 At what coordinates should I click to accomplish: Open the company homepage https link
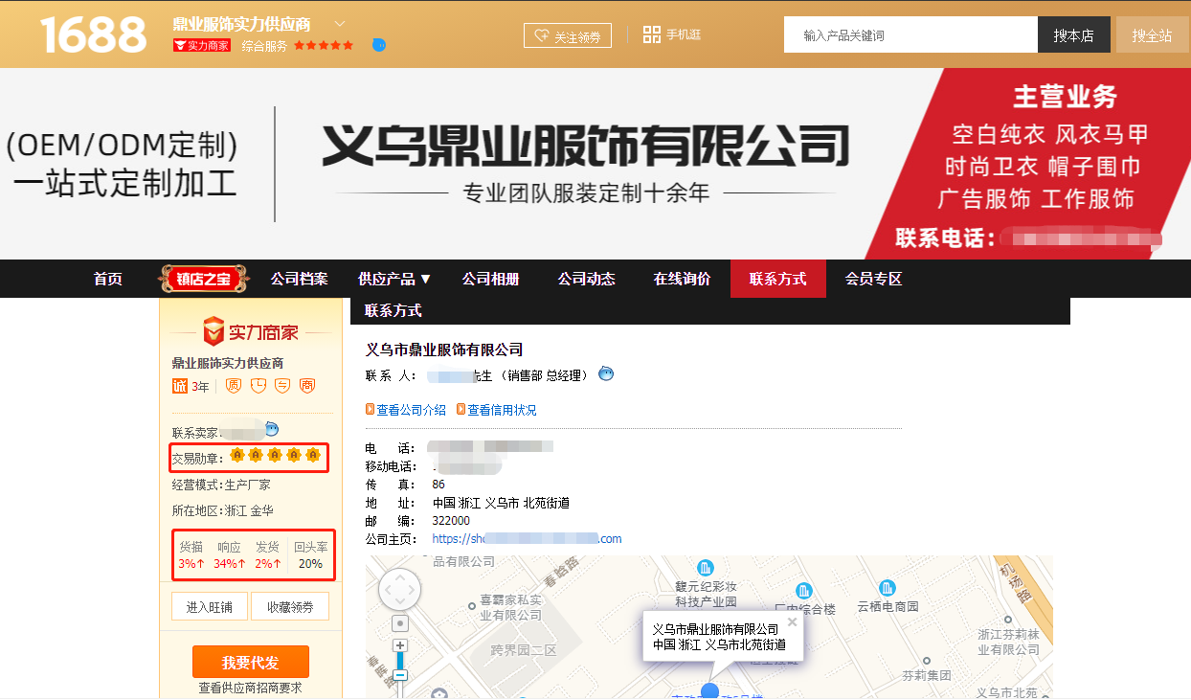tap(528, 539)
